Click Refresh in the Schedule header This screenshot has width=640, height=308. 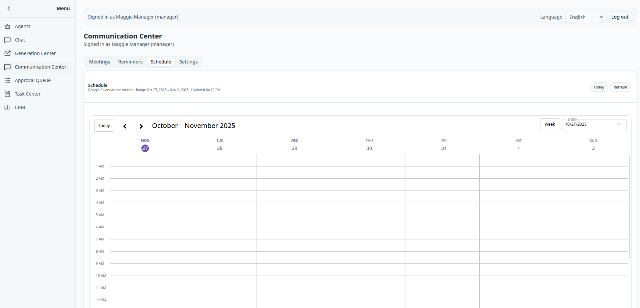click(x=620, y=87)
